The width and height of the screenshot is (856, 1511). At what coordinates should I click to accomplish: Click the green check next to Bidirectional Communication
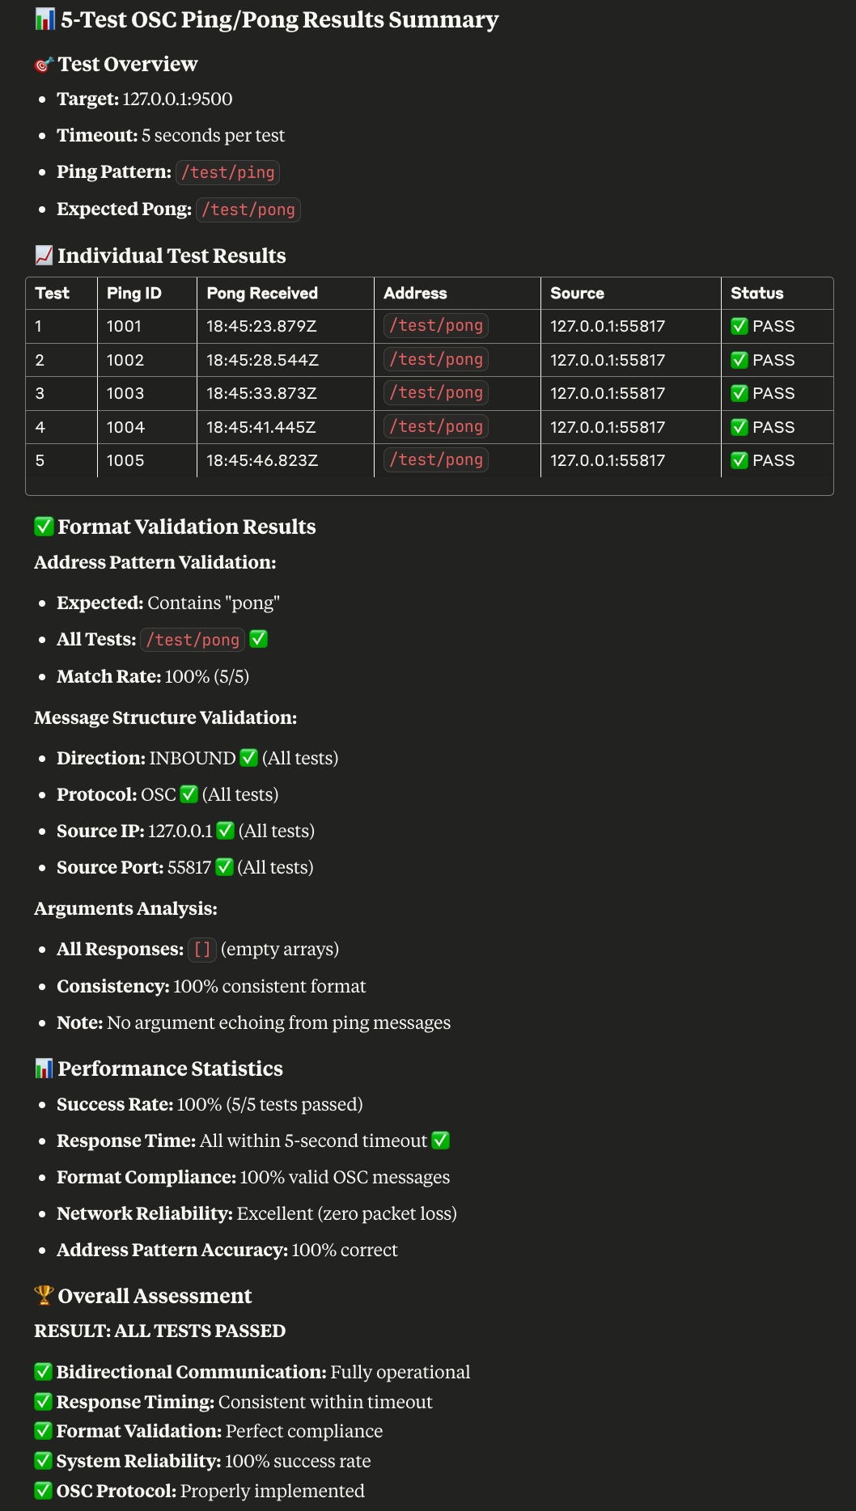pos(43,1372)
